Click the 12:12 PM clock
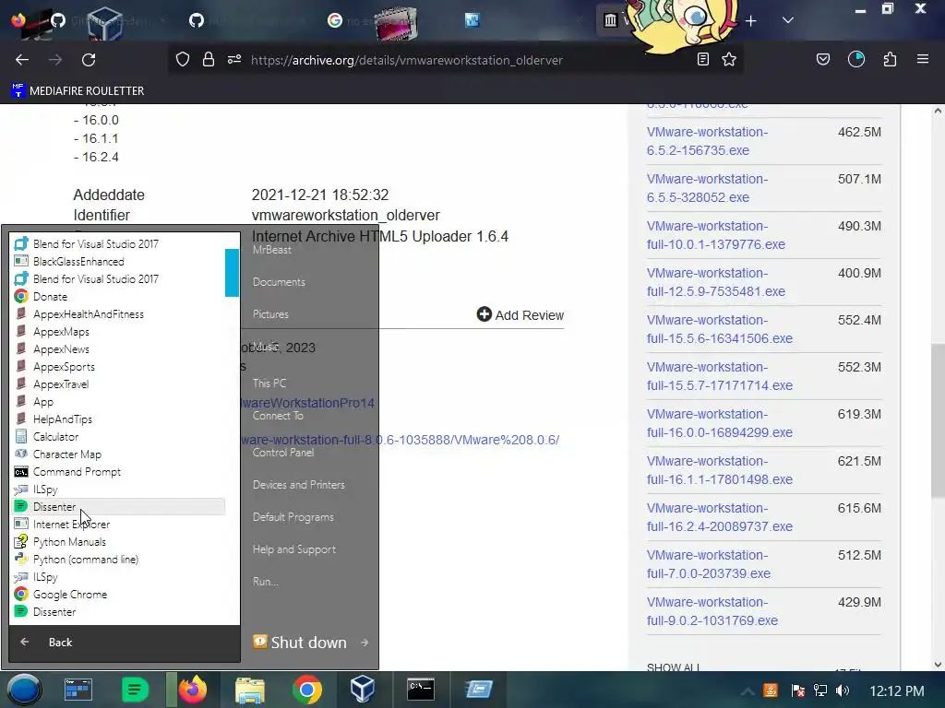The height and width of the screenshot is (708, 945). click(897, 691)
